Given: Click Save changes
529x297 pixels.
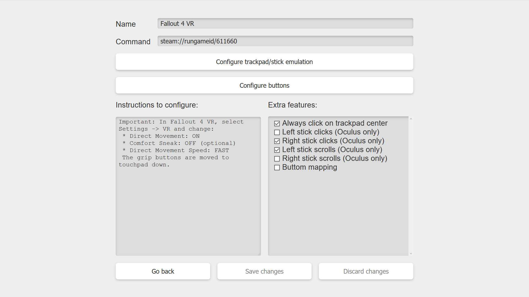Looking at the screenshot, I should [x=264, y=271].
